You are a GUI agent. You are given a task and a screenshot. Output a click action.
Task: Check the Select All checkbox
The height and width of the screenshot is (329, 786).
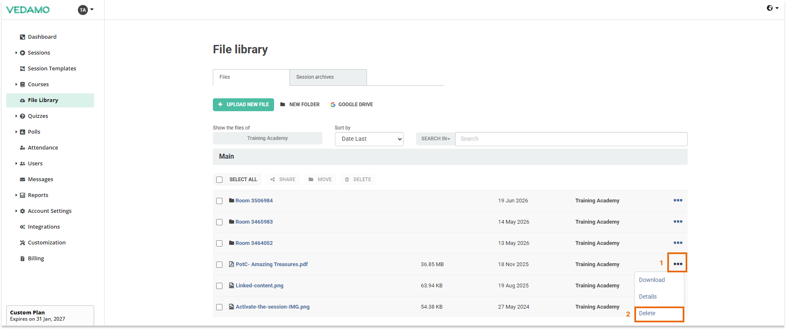coord(220,179)
